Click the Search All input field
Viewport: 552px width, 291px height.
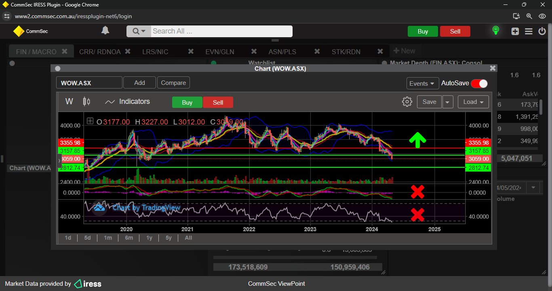coord(221,32)
